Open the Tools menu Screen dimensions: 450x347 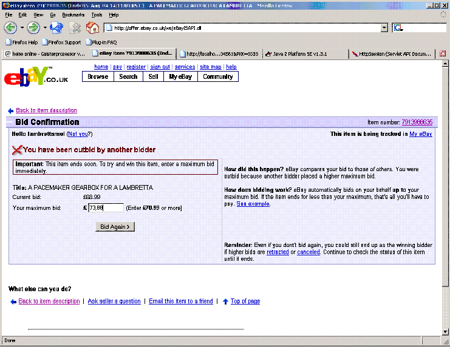pos(97,15)
